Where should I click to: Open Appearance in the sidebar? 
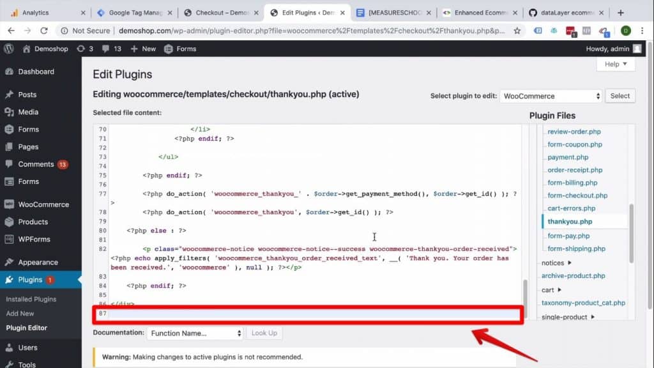(38, 262)
